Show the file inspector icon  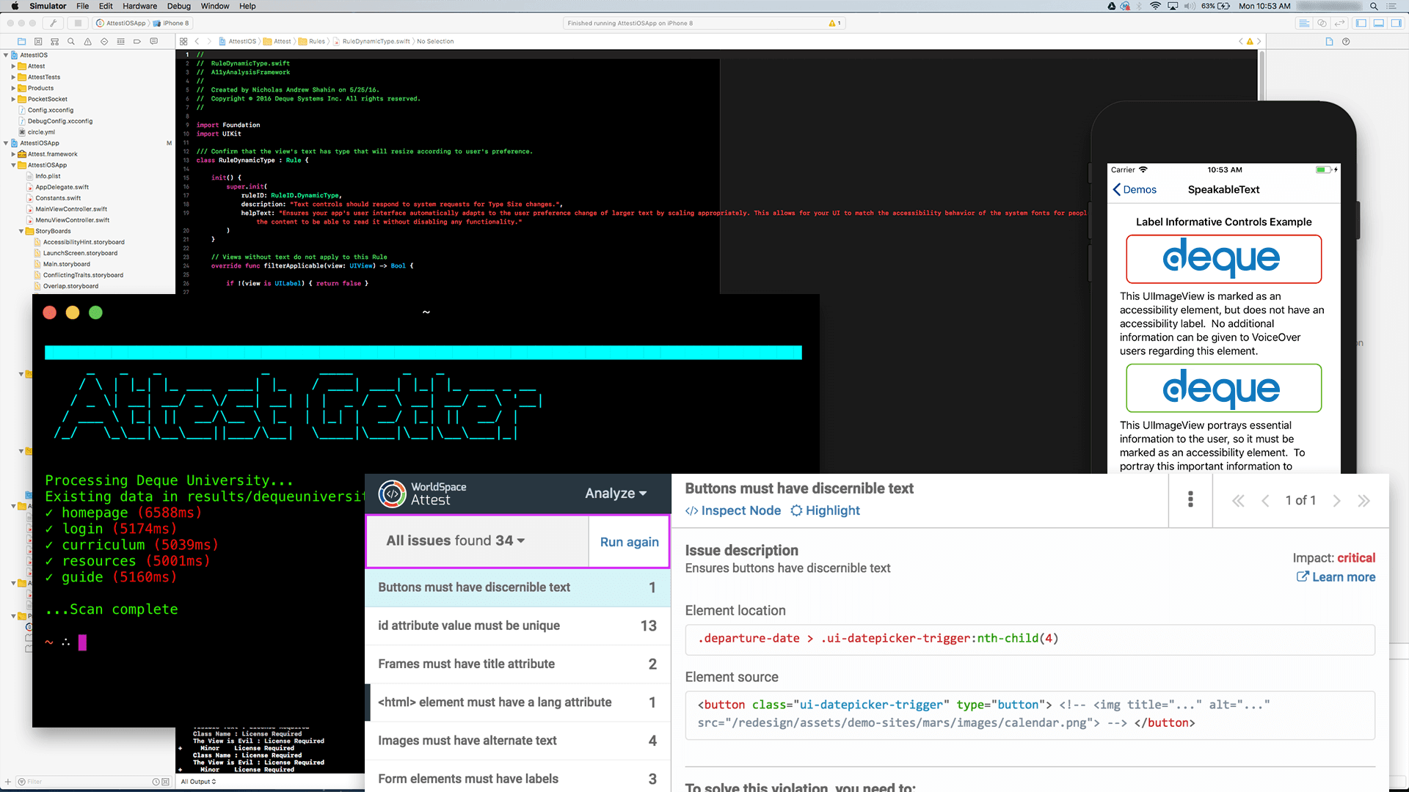click(x=1329, y=42)
